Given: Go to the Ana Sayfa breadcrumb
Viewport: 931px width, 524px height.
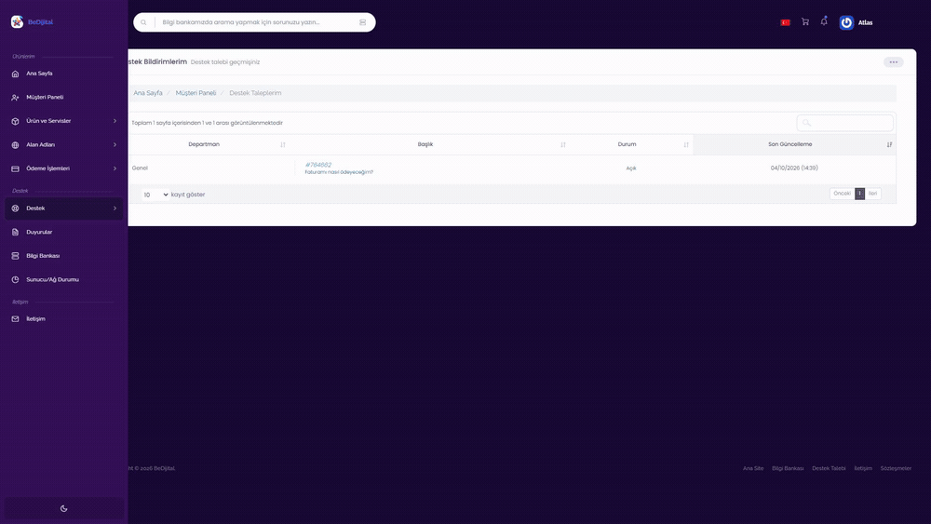Looking at the screenshot, I should [x=148, y=93].
